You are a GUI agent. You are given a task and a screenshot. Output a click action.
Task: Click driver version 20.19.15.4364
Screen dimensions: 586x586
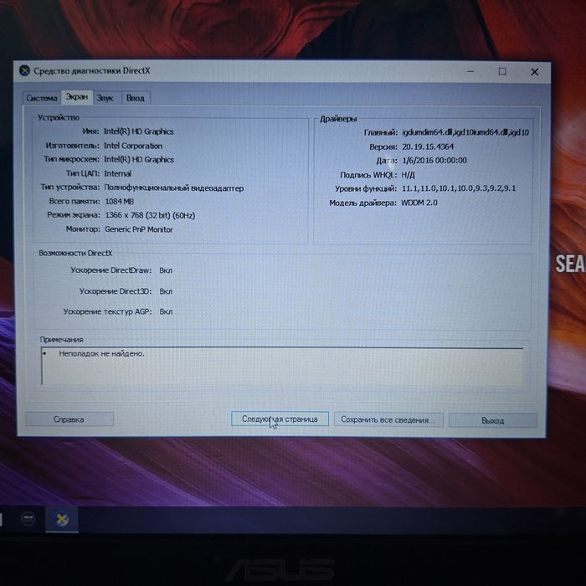click(x=428, y=146)
